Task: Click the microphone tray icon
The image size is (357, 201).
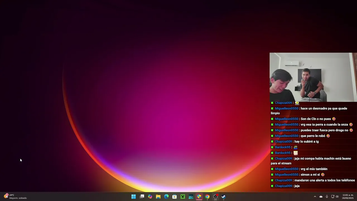Action: click(327, 197)
